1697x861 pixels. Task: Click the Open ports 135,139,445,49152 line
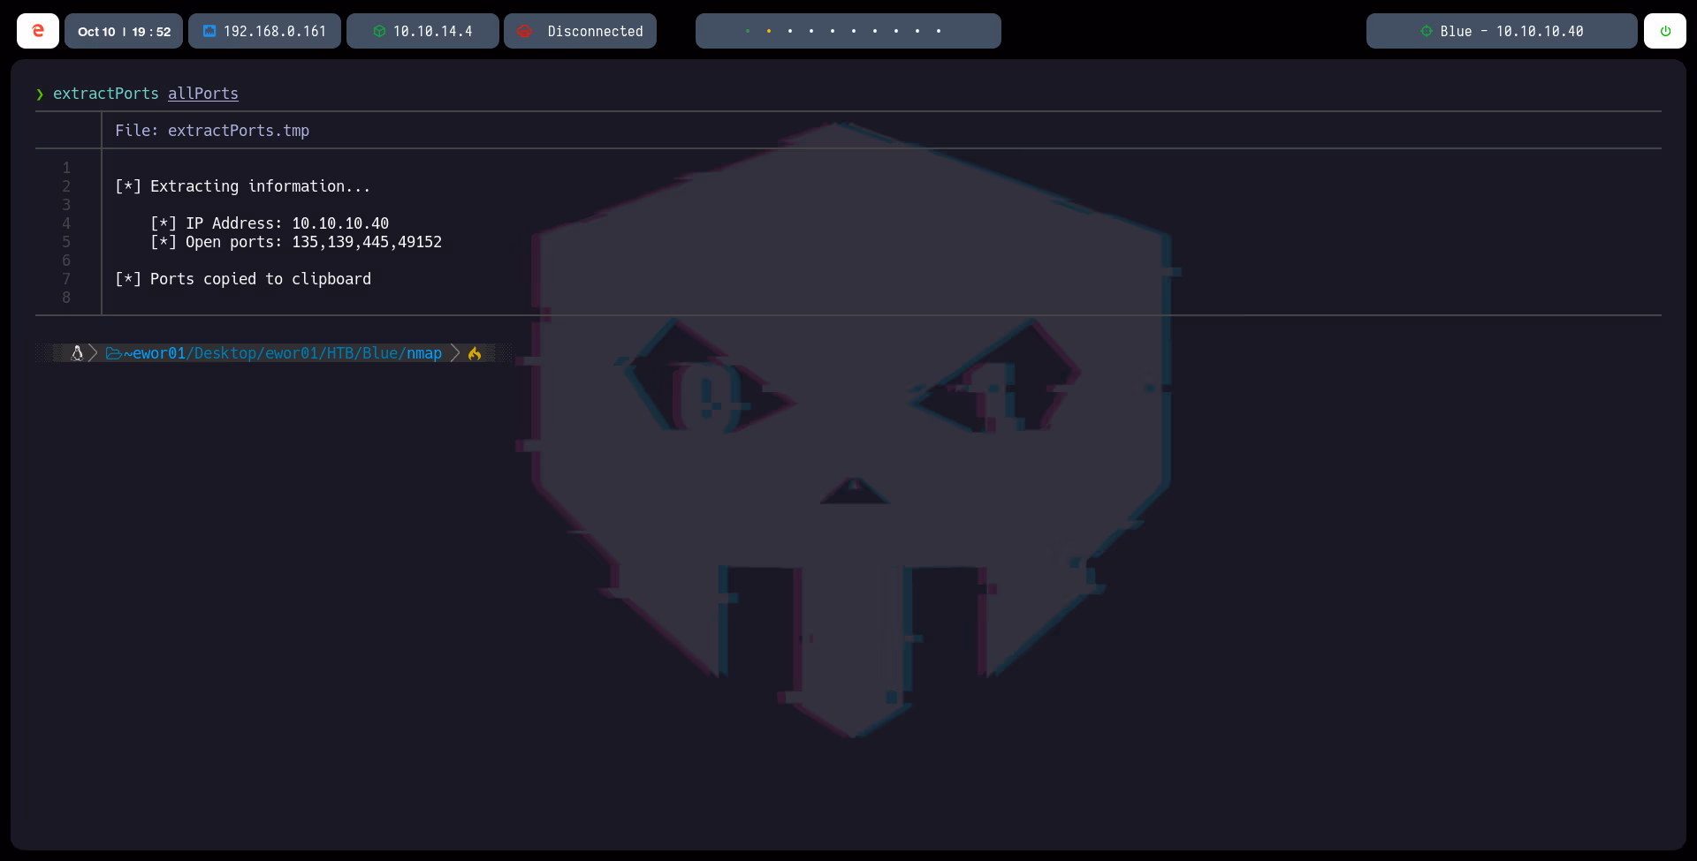[x=296, y=242]
